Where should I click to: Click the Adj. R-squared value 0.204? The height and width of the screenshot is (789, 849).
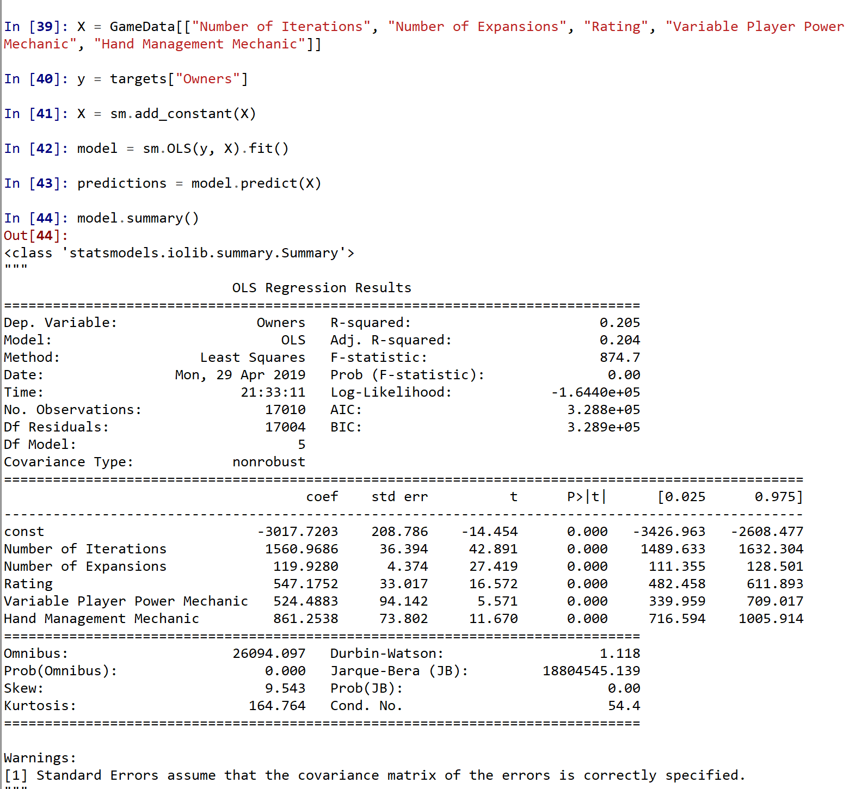(x=620, y=340)
